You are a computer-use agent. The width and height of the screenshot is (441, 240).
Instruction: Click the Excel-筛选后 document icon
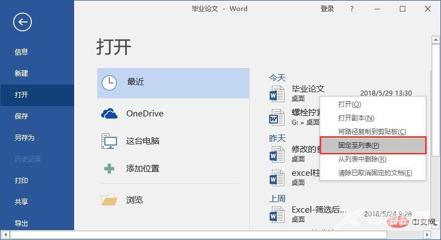coord(277,214)
